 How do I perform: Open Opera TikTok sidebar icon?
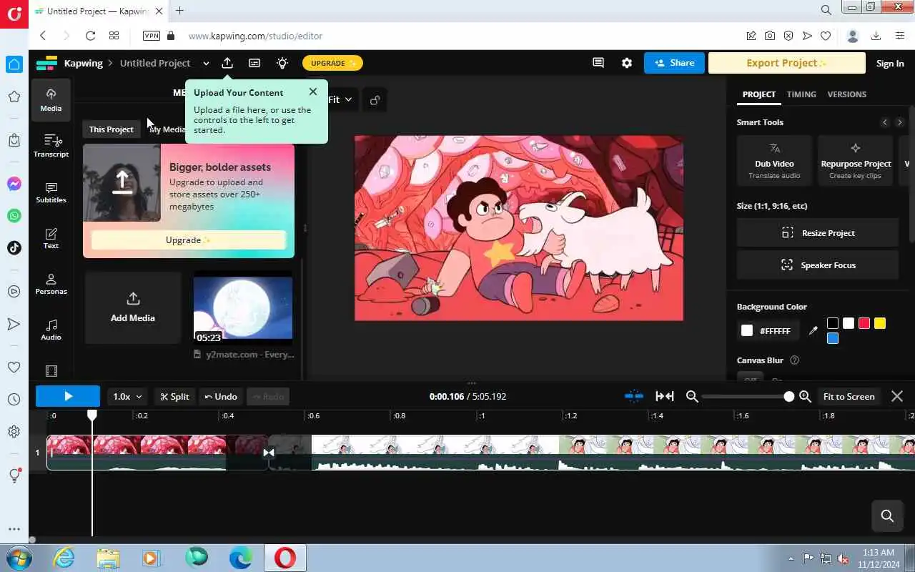point(14,247)
